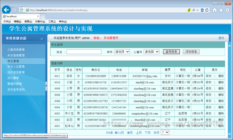
Task: Click email cell xiaozhou@126.com
Action: (145, 95)
